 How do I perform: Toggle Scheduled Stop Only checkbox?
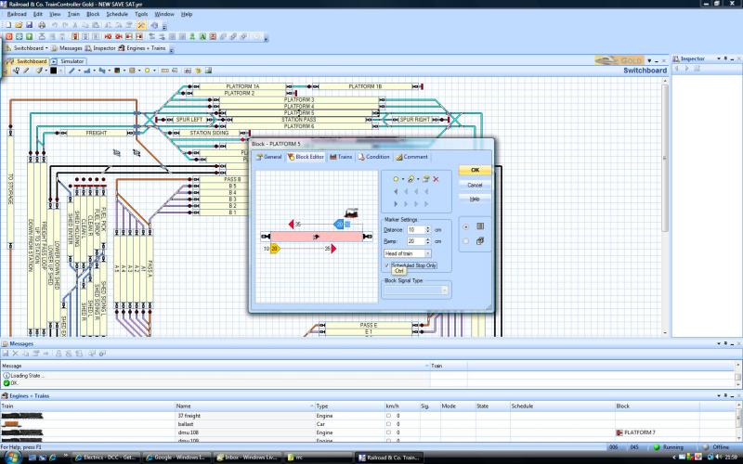tap(387, 265)
